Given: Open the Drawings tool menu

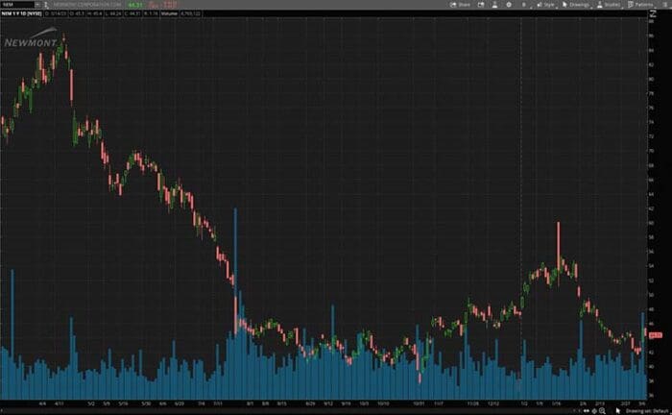Looking at the screenshot, I should [x=576, y=5].
